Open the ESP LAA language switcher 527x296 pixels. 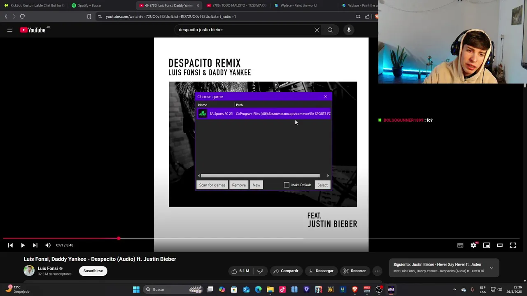483,289
